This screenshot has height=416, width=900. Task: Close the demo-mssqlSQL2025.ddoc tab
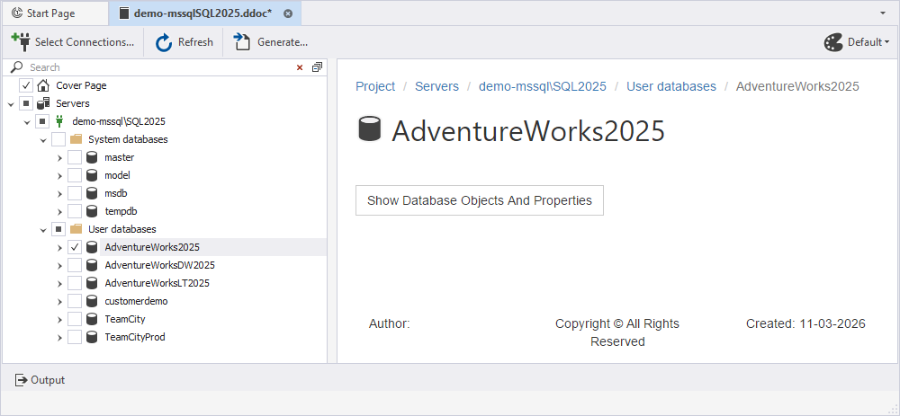click(x=288, y=13)
